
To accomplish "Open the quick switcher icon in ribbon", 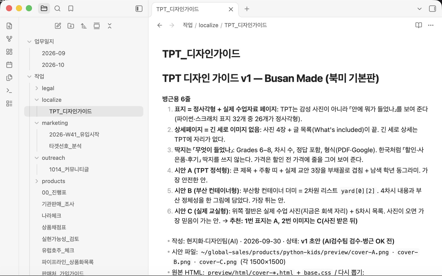I will pos(9,26).
